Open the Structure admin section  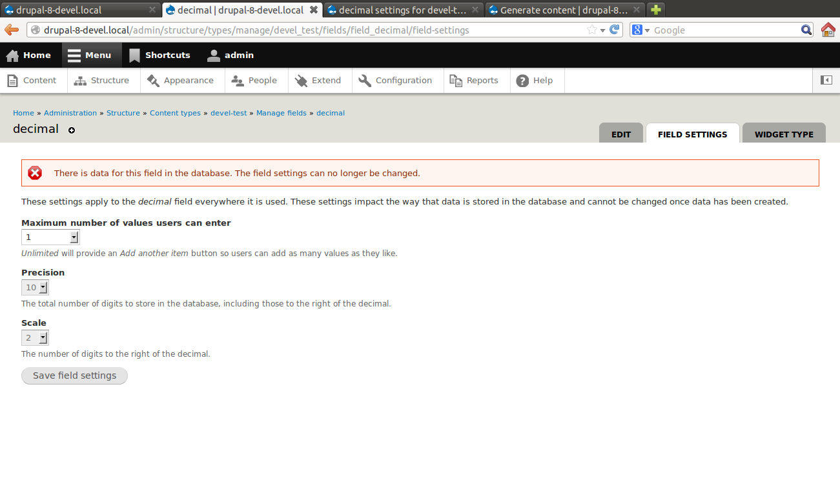pyautogui.click(x=103, y=80)
